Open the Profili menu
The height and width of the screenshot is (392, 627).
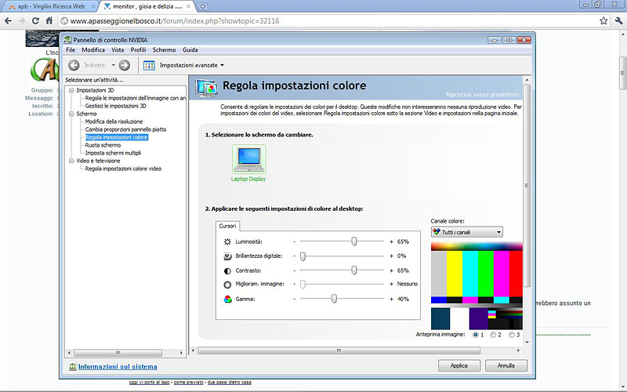tap(138, 50)
